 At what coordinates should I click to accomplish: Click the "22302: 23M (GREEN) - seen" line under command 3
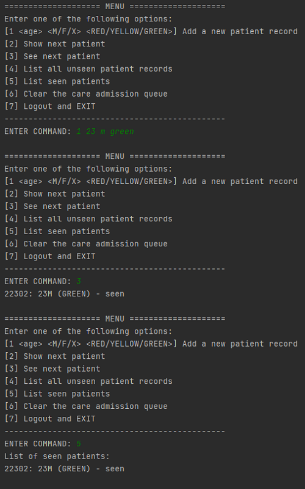[x=64, y=294]
